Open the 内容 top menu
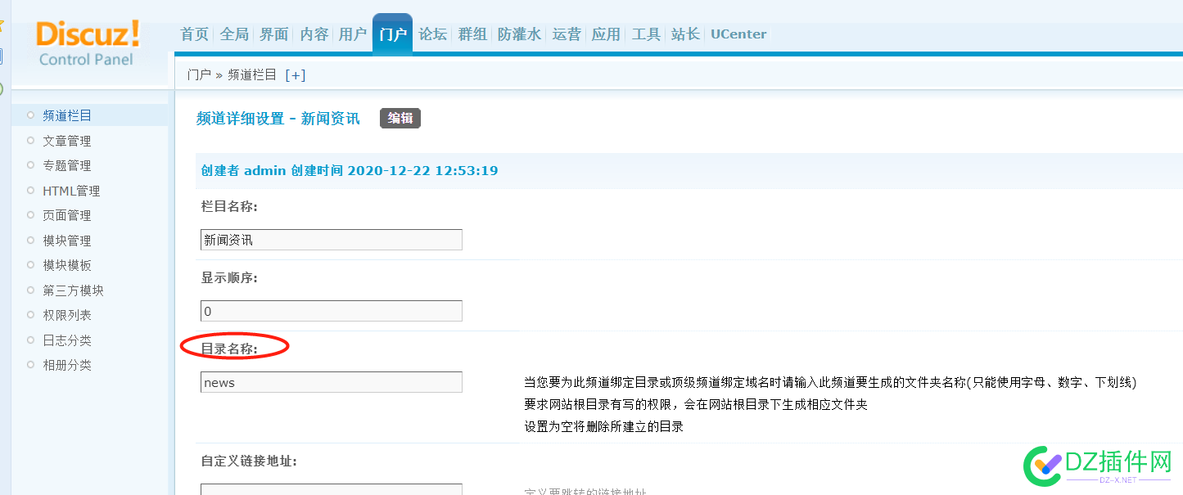 pos(314,34)
